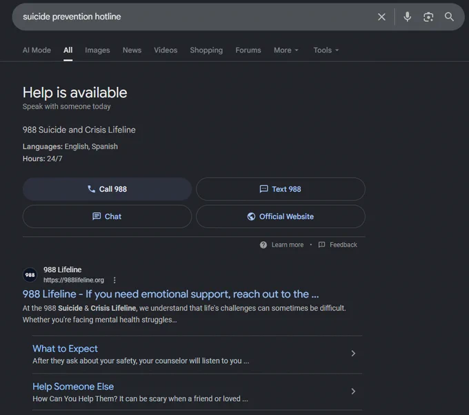Open the Videos tab

pyautogui.click(x=166, y=50)
